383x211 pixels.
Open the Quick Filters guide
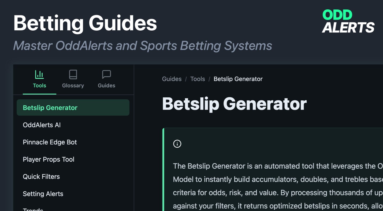pyautogui.click(x=41, y=176)
